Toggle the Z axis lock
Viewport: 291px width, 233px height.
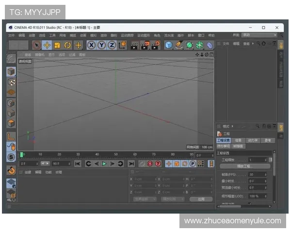click(x=112, y=45)
